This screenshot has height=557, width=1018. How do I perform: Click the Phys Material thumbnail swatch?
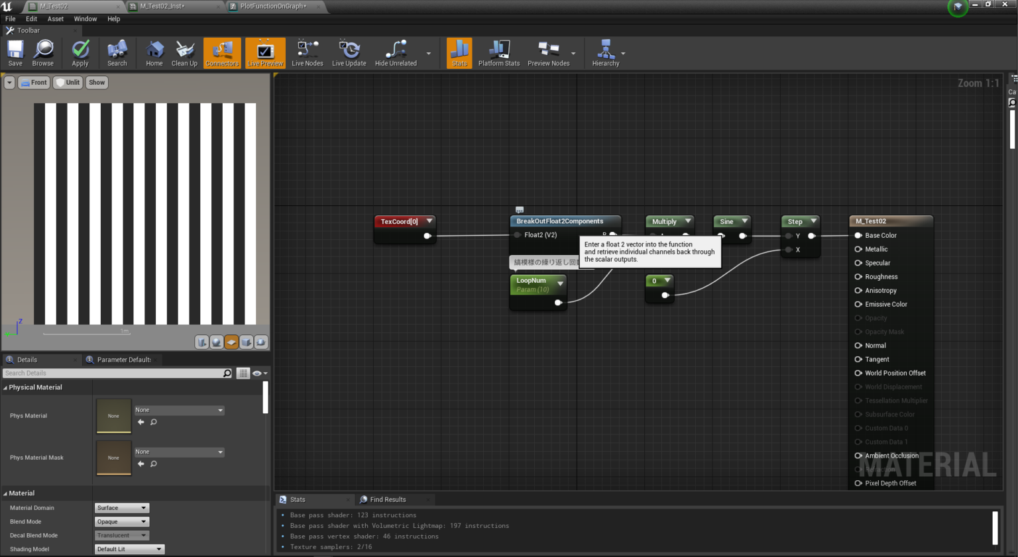[x=113, y=415]
